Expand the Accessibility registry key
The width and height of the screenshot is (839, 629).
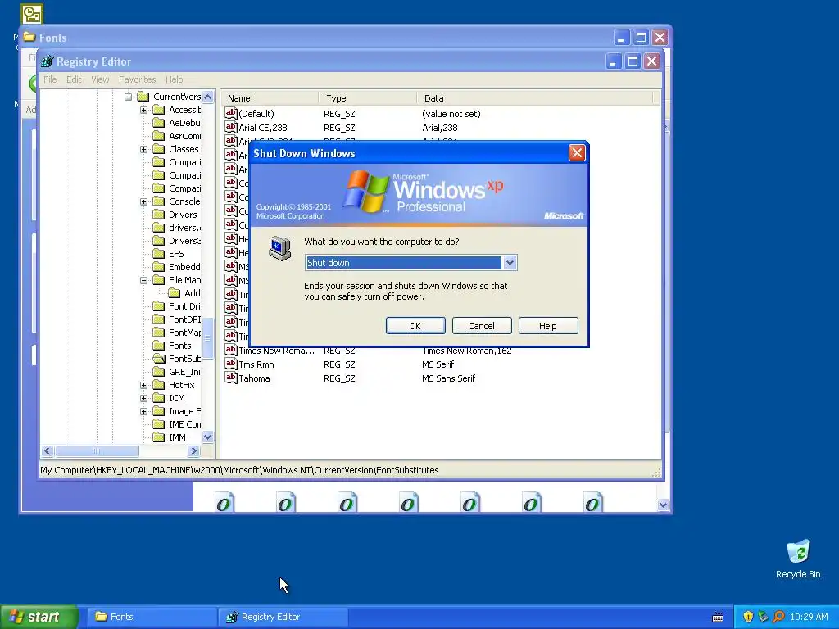point(144,111)
